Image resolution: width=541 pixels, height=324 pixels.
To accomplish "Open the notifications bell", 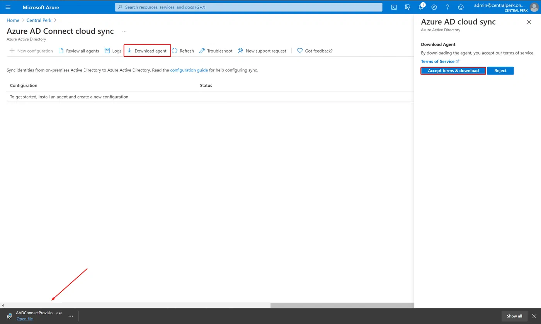I will click(421, 7).
